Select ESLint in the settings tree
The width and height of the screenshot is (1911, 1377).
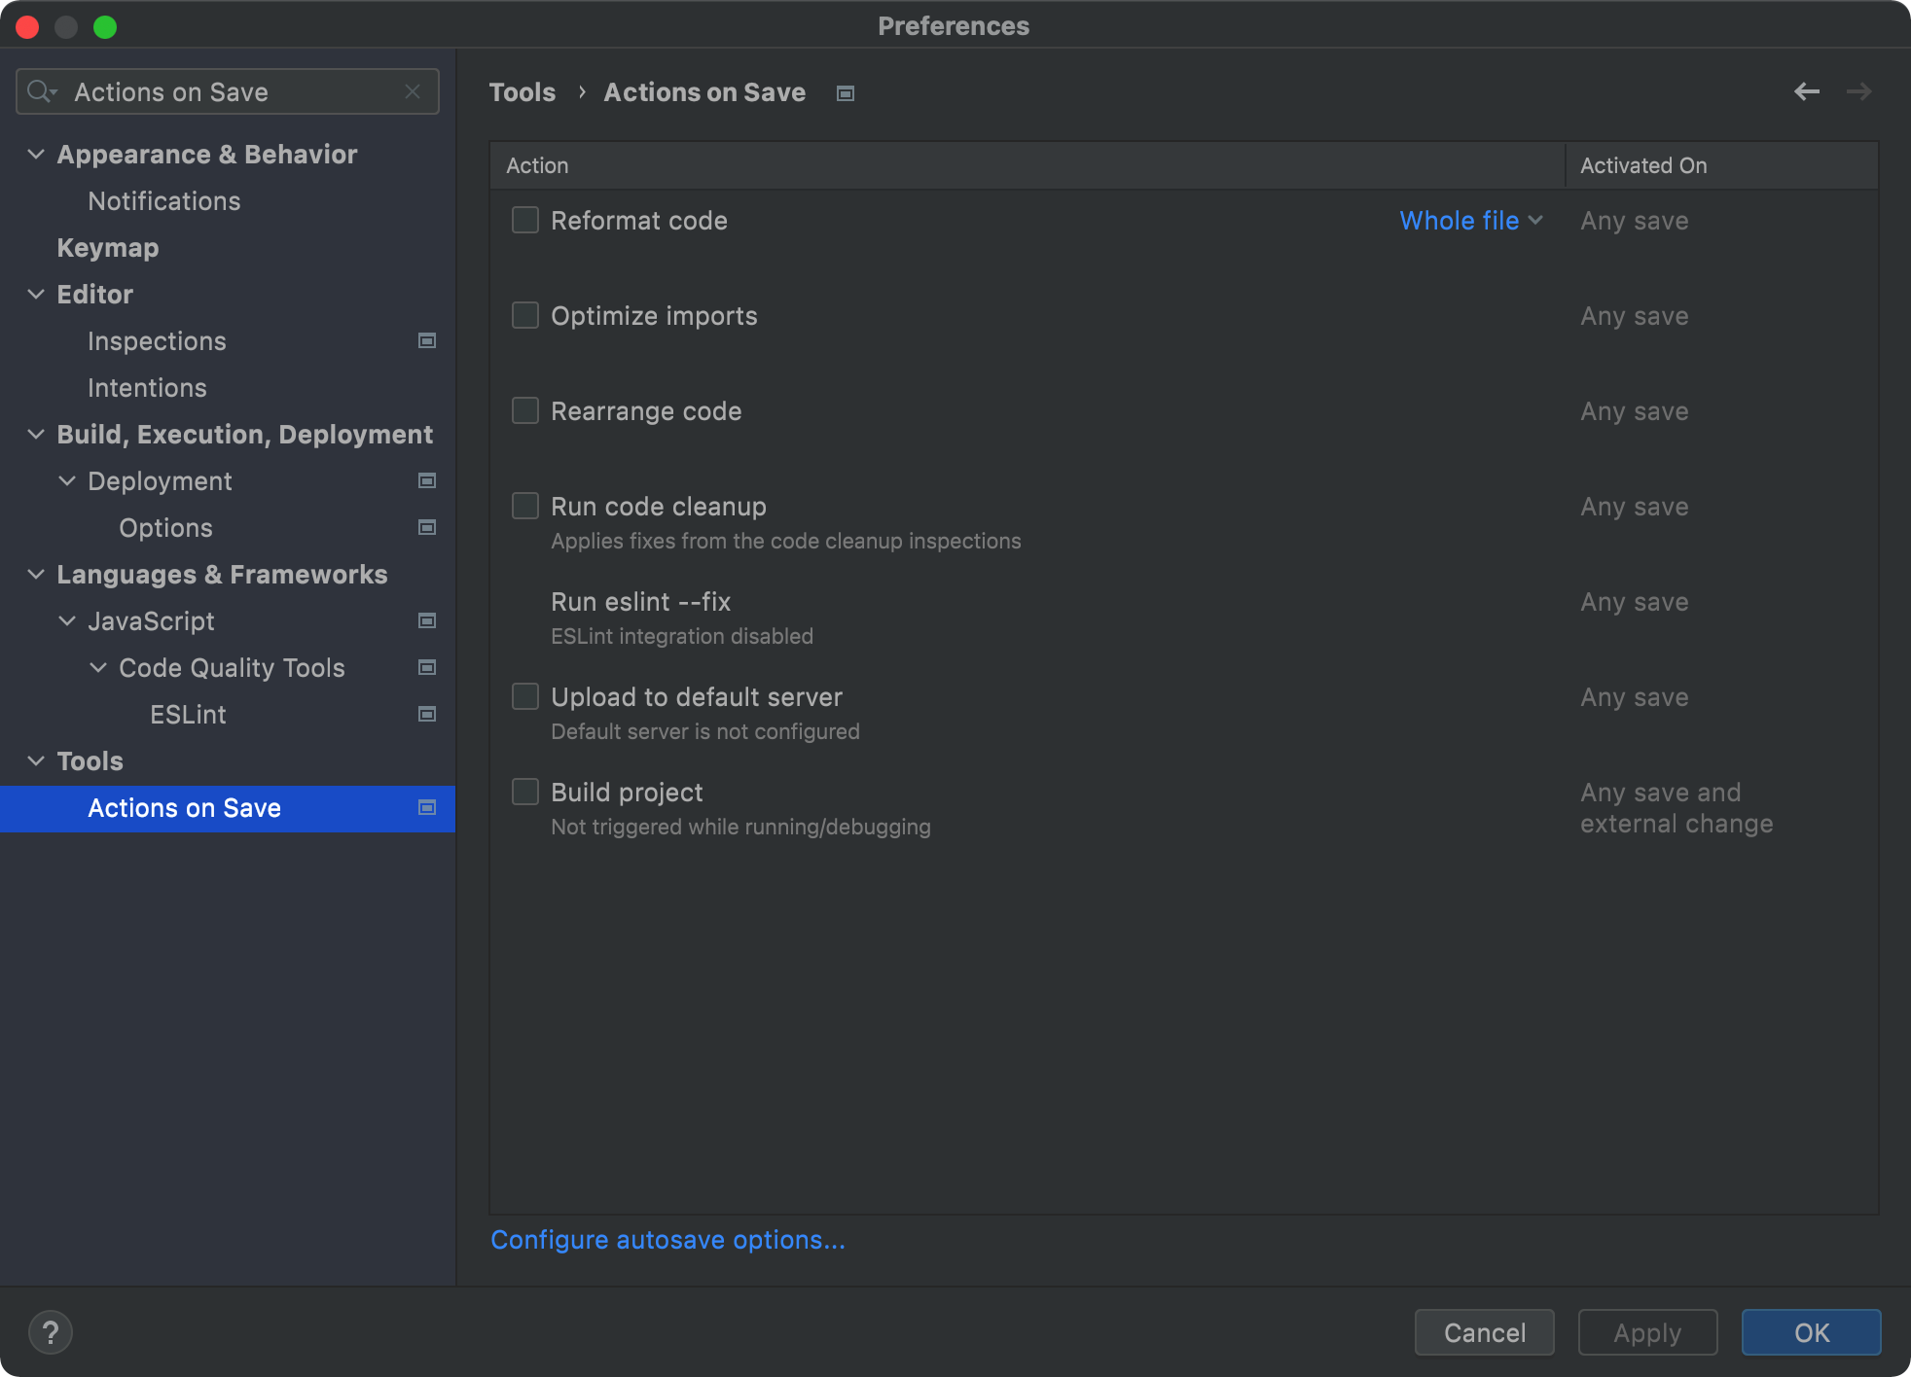pyautogui.click(x=228, y=714)
